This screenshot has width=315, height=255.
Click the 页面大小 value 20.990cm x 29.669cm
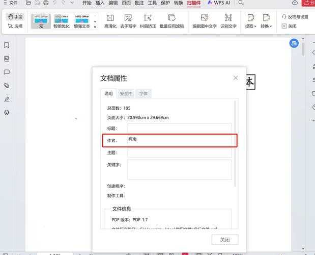click(x=148, y=117)
